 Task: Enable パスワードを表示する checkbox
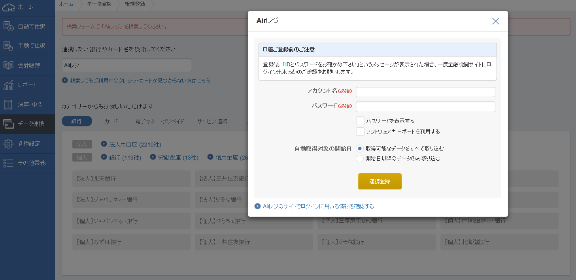360,121
